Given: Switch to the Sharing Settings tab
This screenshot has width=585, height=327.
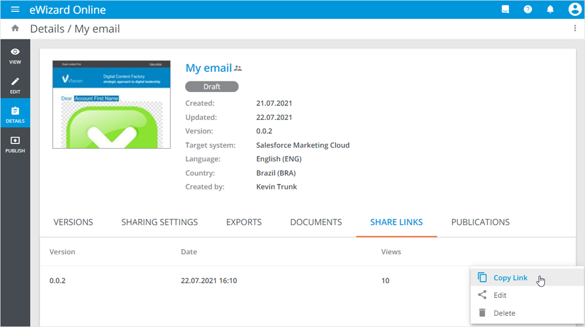Looking at the screenshot, I should tap(160, 223).
